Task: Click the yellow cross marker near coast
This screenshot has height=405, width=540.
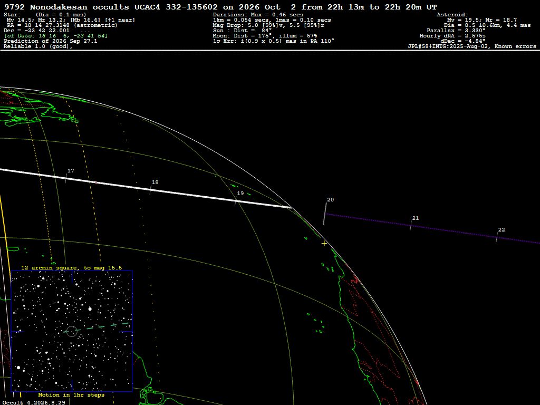Action: tap(324, 244)
